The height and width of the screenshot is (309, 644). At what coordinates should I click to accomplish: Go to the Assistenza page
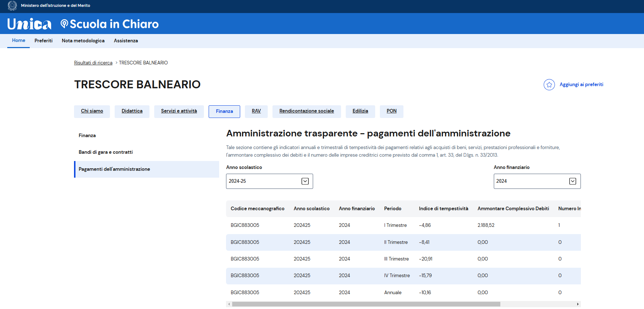point(126,41)
